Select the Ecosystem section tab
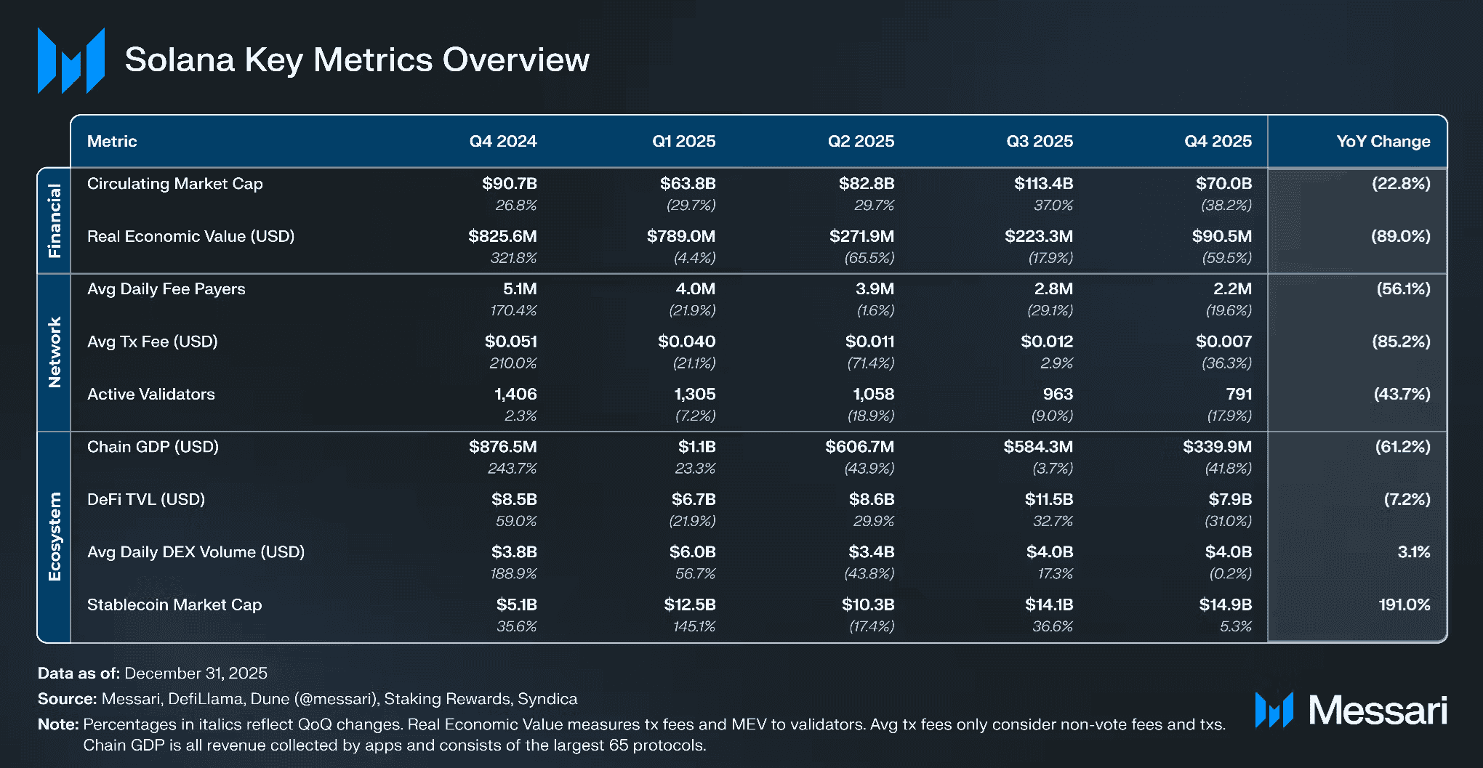This screenshot has width=1483, height=768. point(55,537)
